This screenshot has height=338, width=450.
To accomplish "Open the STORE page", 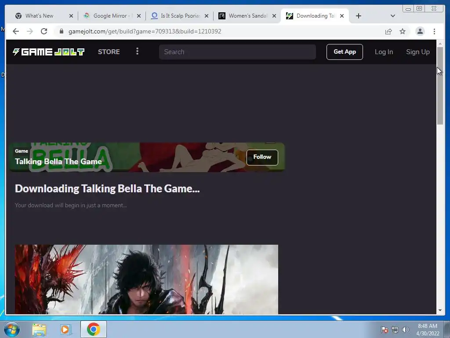I will pyautogui.click(x=109, y=52).
